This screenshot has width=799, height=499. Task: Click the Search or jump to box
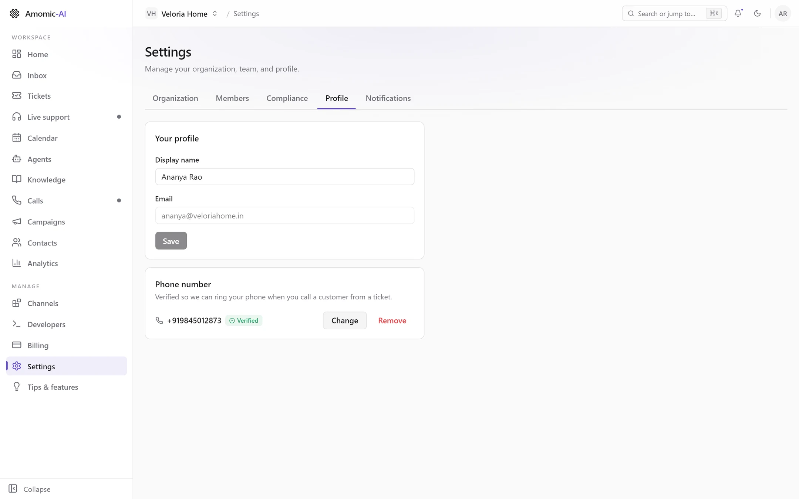coord(674,14)
